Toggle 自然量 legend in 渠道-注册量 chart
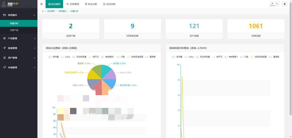Screen dimensions: 292x138 (x=53, y=57)
